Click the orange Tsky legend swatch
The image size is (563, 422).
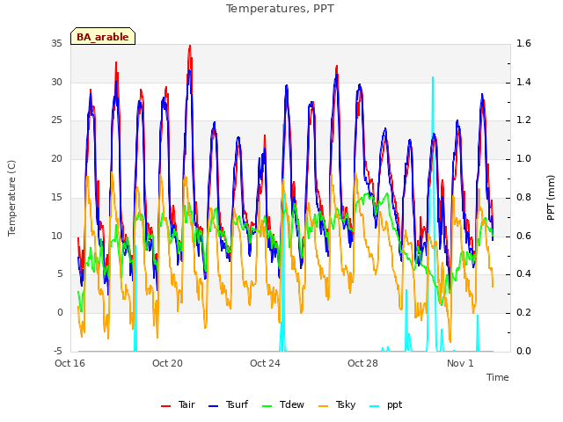point(323,406)
